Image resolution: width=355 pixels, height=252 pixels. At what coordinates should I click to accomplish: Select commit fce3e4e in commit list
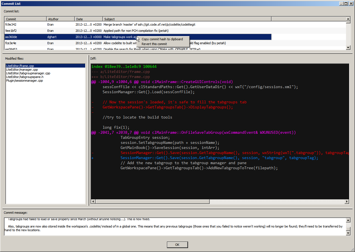pos(25,43)
